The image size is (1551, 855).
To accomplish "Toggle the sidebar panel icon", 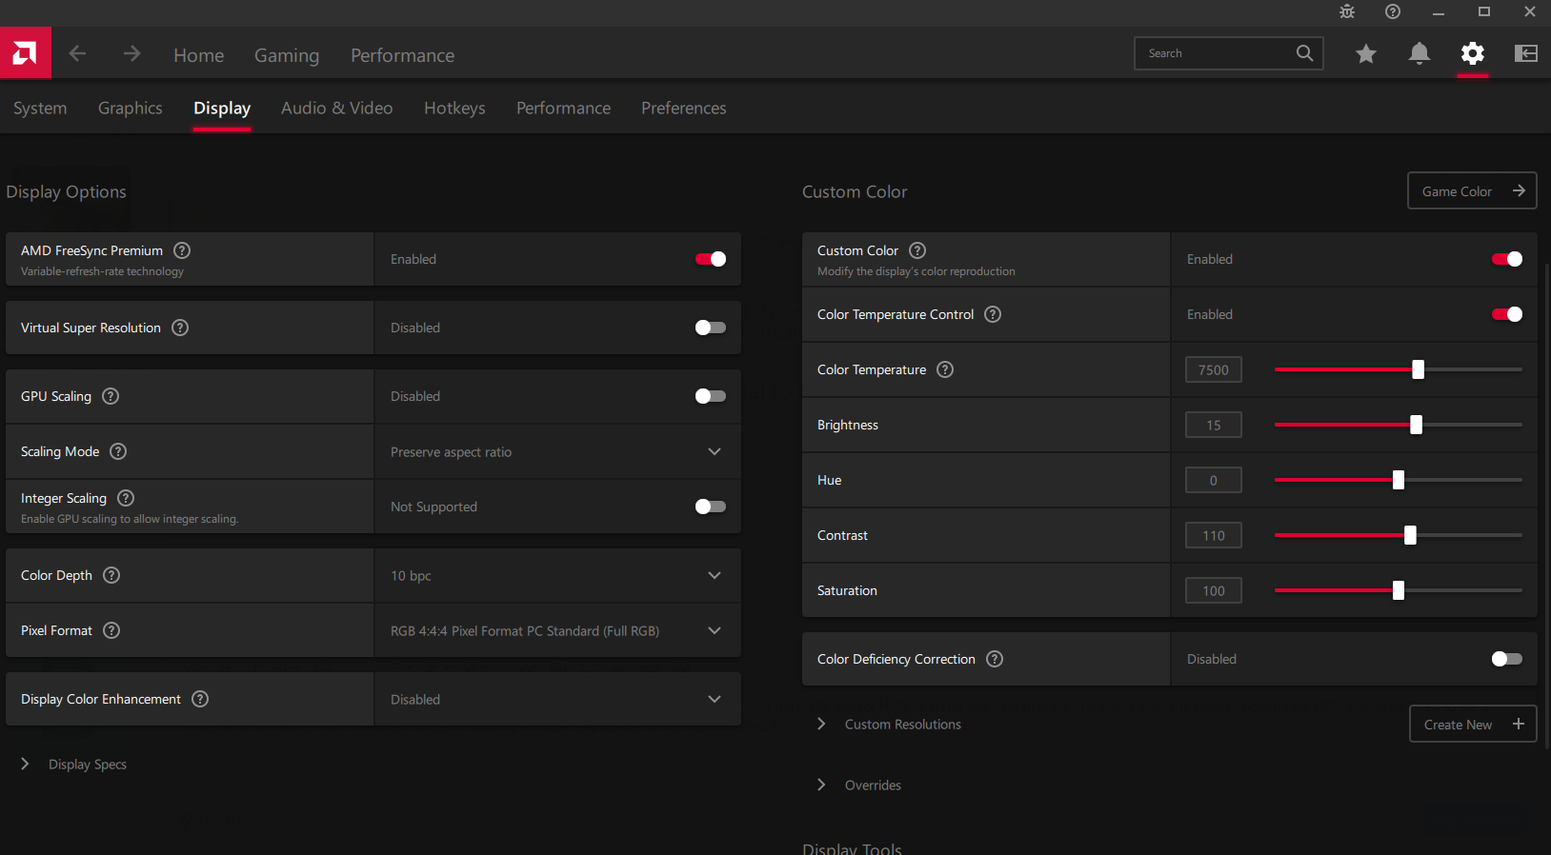I will 1526,53.
